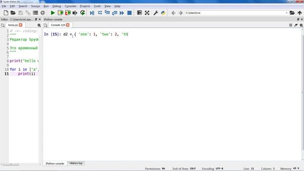
Task: Open the Help menu
Action: pos(117,6)
